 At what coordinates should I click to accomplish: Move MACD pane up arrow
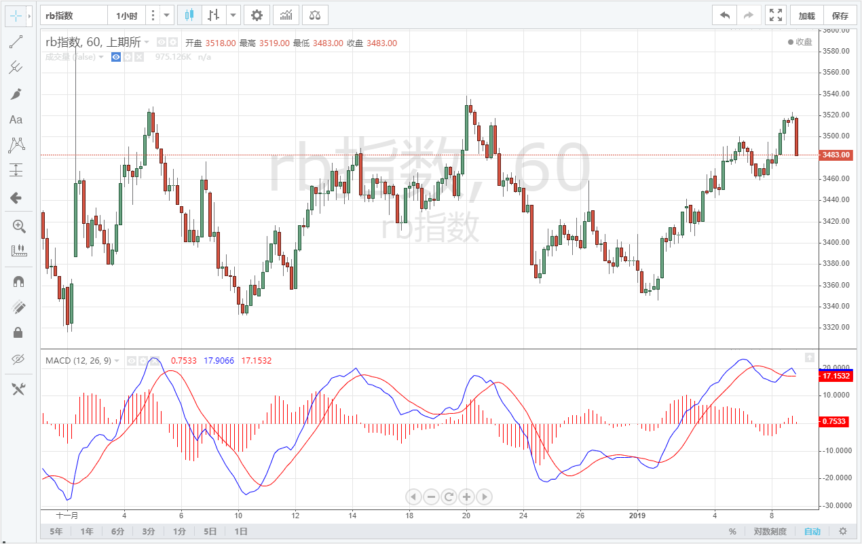click(809, 357)
